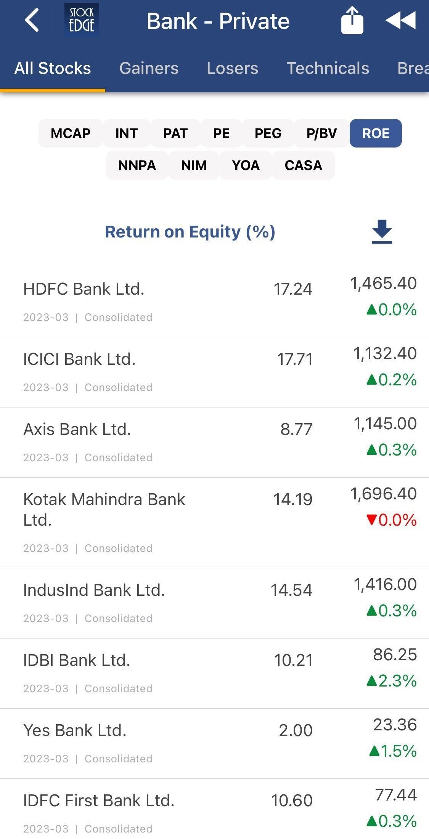
Task: Tap the share icon
Action: 352,21
